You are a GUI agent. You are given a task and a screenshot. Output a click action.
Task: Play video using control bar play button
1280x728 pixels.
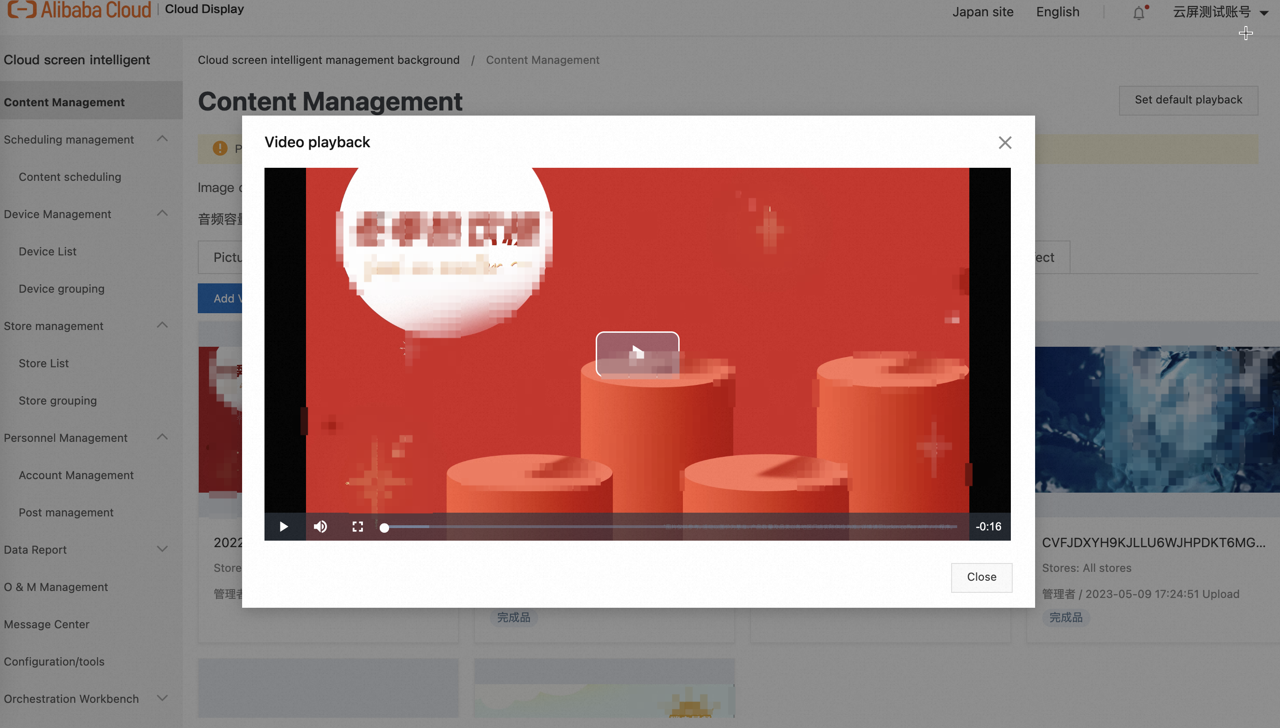click(284, 527)
